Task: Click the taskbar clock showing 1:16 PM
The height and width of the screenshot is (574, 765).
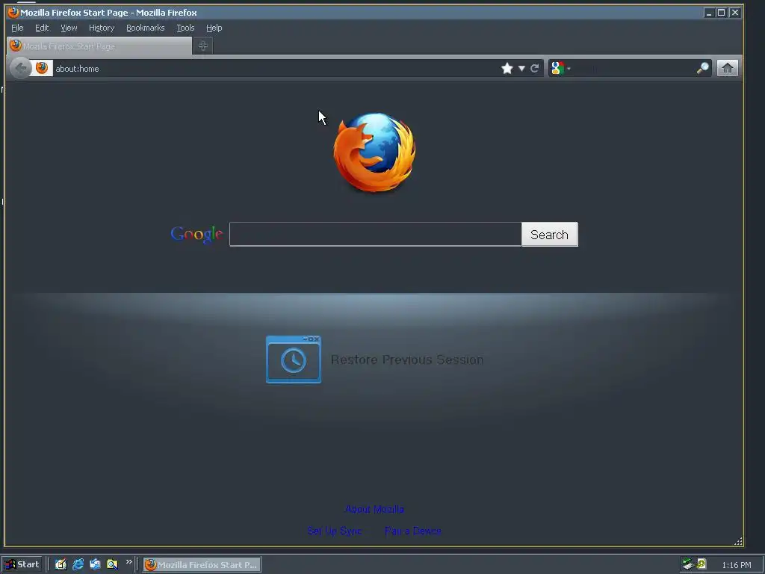Action: click(736, 565)
